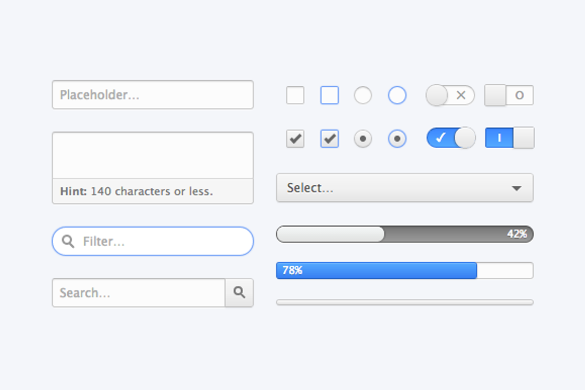Click the I indicator on the blue square switch
The width and height of the screenshot is (585, 390).
click(x=498, y=138)
